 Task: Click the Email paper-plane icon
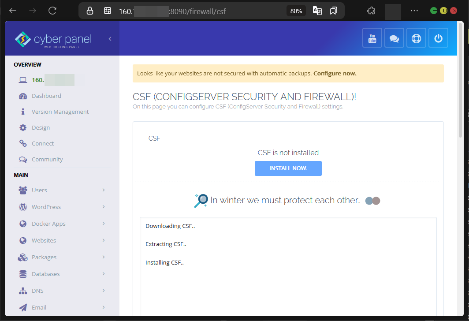(x=23, y=307)
